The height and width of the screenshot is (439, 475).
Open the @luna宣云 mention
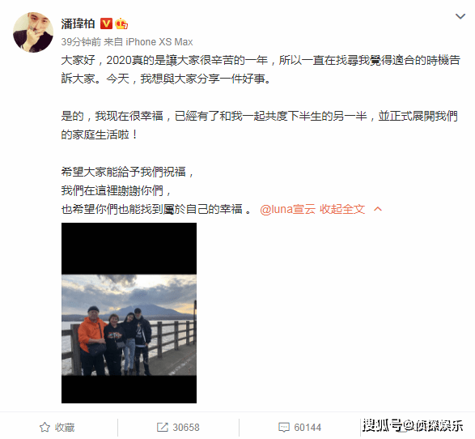point(287,209)
